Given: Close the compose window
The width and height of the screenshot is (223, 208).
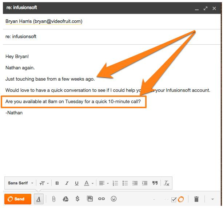Looking at the screenshot, I should 214,8.
